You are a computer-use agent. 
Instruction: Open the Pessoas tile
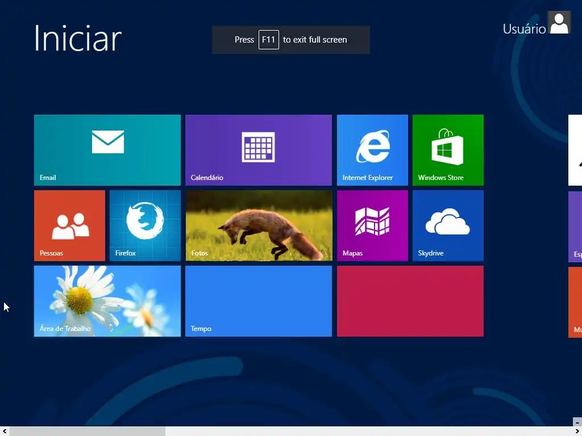click(x=69, y=226)
